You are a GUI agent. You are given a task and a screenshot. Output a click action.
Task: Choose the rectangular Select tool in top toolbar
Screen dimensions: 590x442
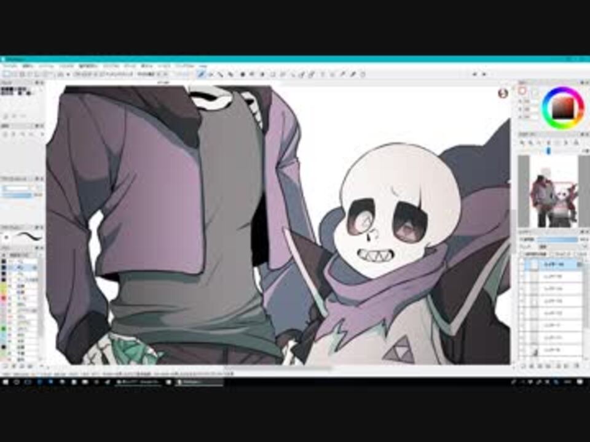point(273,74)
